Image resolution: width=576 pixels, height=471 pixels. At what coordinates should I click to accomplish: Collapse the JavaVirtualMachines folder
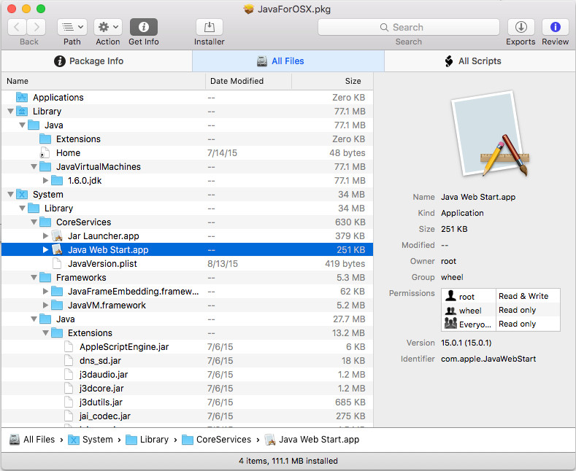pyautogui.click(x=34, y=167)
